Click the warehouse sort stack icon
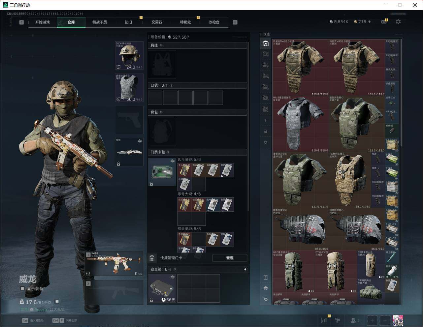Screen dimensions: 423x327 tap(266, 288)
